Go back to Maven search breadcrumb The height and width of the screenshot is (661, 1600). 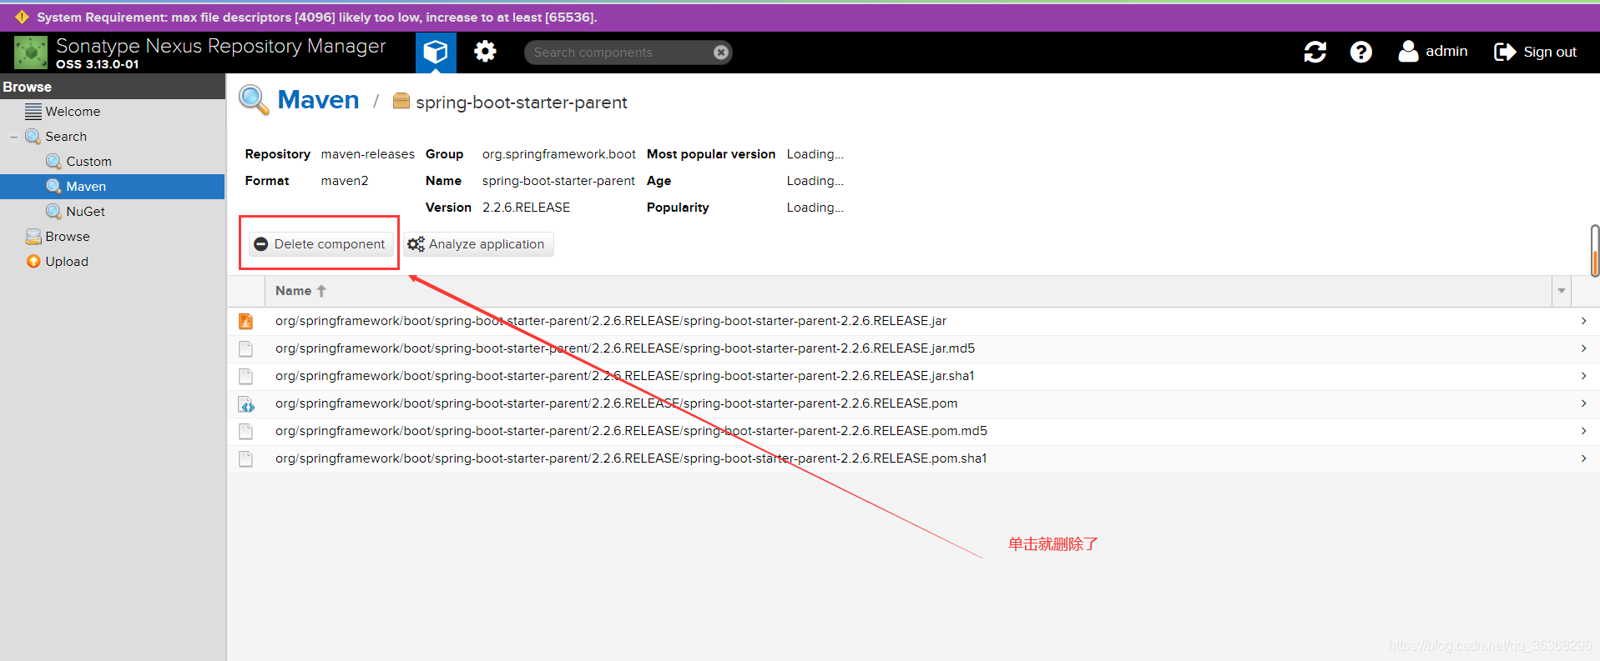point(318,100)
